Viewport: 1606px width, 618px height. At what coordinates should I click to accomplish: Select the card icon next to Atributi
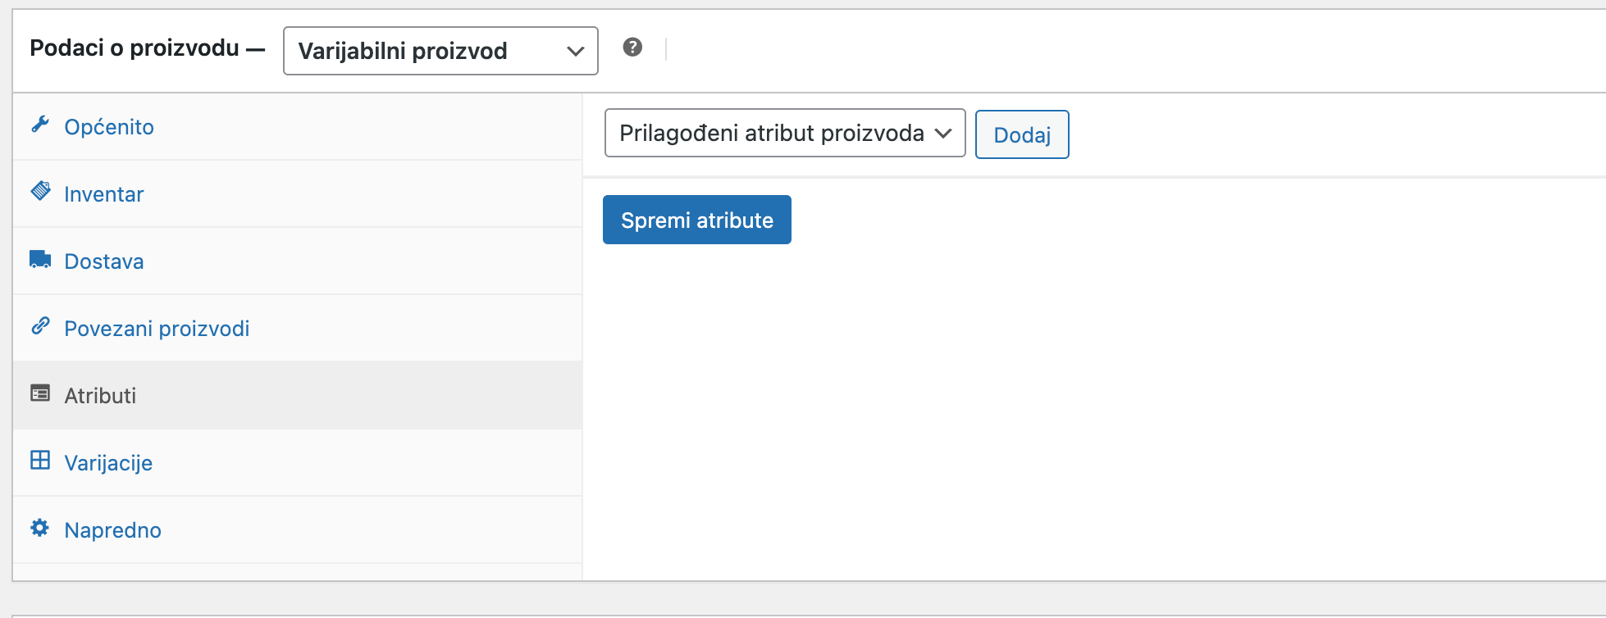tap(40, 394)
